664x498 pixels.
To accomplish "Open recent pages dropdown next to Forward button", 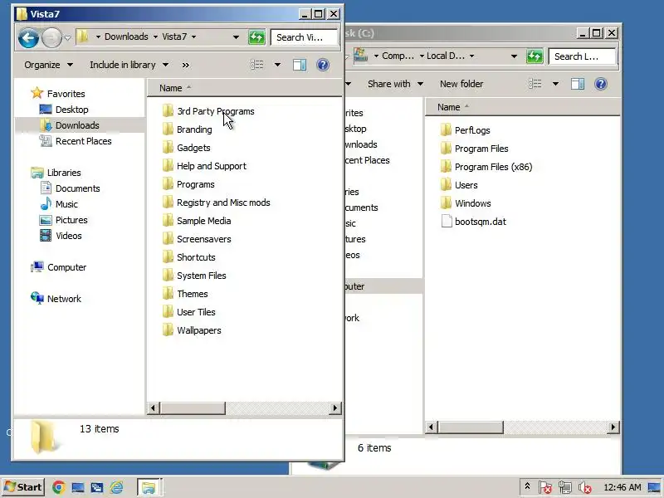I will [67, 38].
